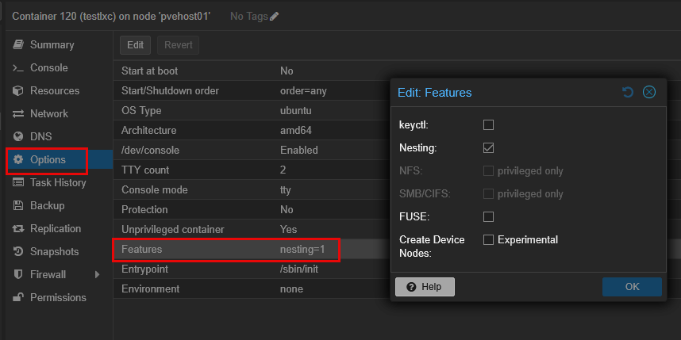The width and height of the screenshot is (681, 340).
Task: Enable the keyctl checkbox
Action: (x=489, y=125)
